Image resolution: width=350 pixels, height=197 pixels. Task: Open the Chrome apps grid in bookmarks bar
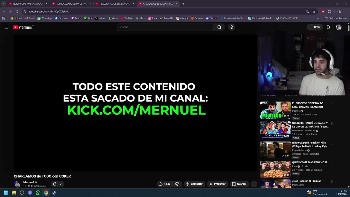point(4,18)
